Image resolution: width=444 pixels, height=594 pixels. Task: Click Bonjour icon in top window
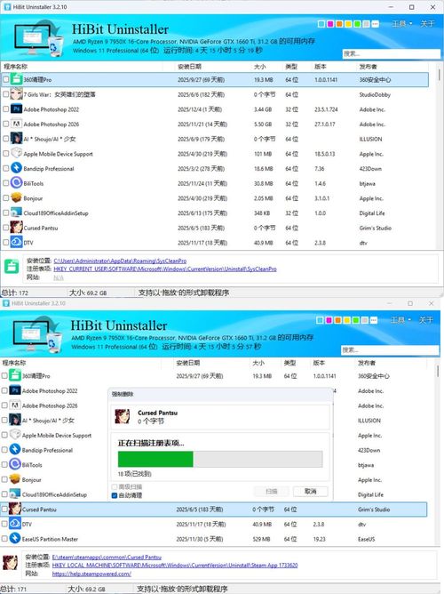pos(16,197)
